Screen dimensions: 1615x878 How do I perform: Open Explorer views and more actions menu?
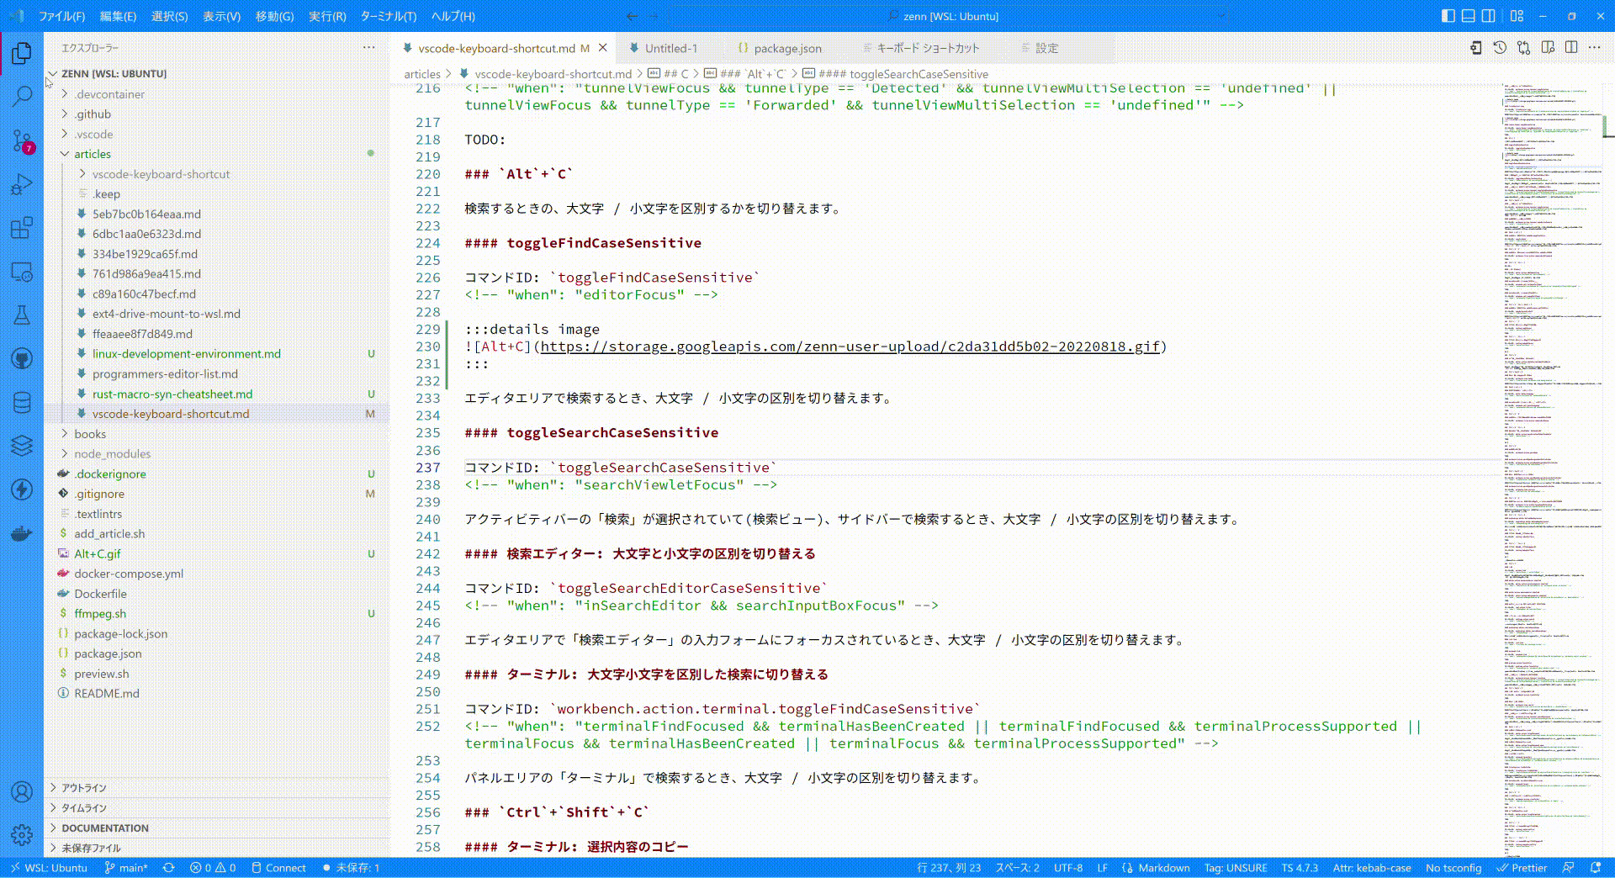(x=368, y=48)
